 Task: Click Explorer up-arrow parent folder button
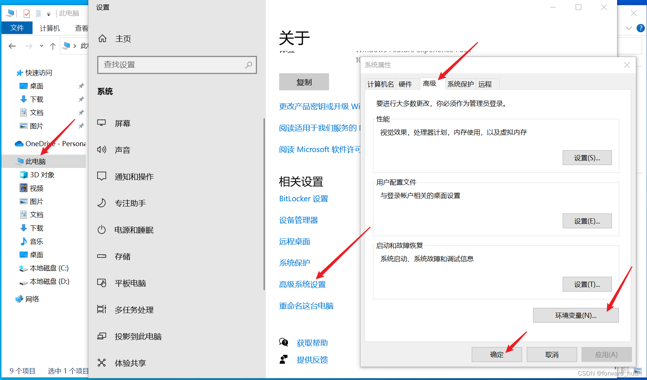click(53, 46)
